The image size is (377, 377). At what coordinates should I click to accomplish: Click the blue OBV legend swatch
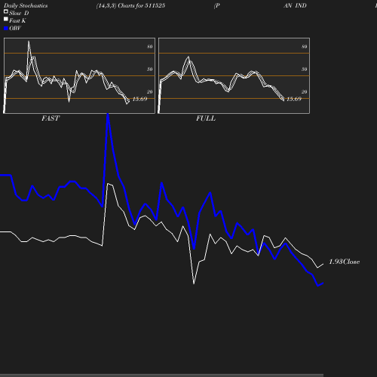point(6,29)
